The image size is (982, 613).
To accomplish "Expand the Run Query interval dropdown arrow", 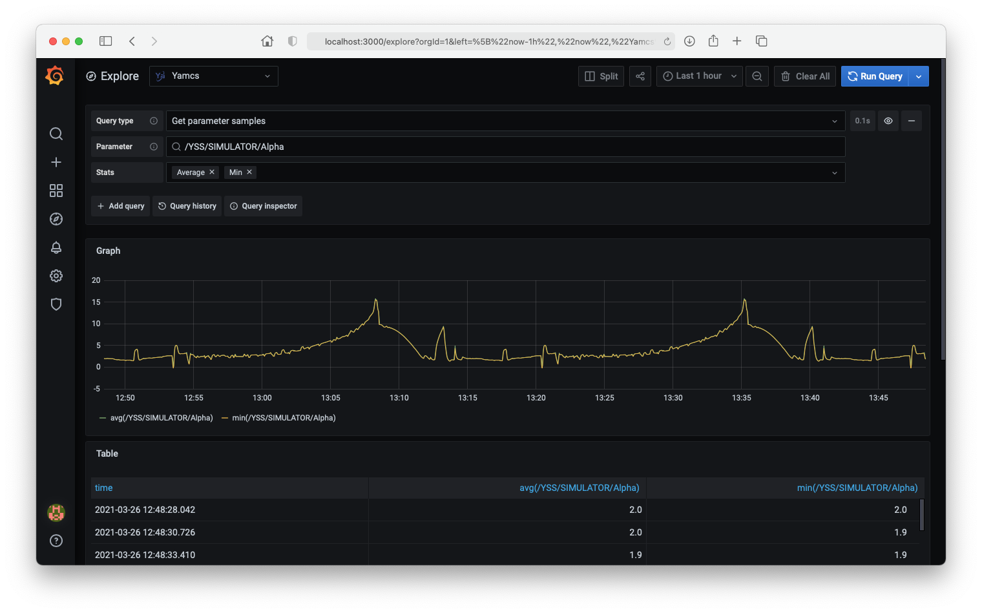I will (919, 76).
